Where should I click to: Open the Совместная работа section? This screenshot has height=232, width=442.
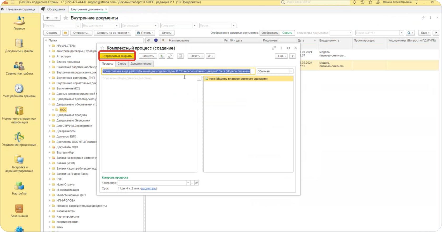coord(19,68)
